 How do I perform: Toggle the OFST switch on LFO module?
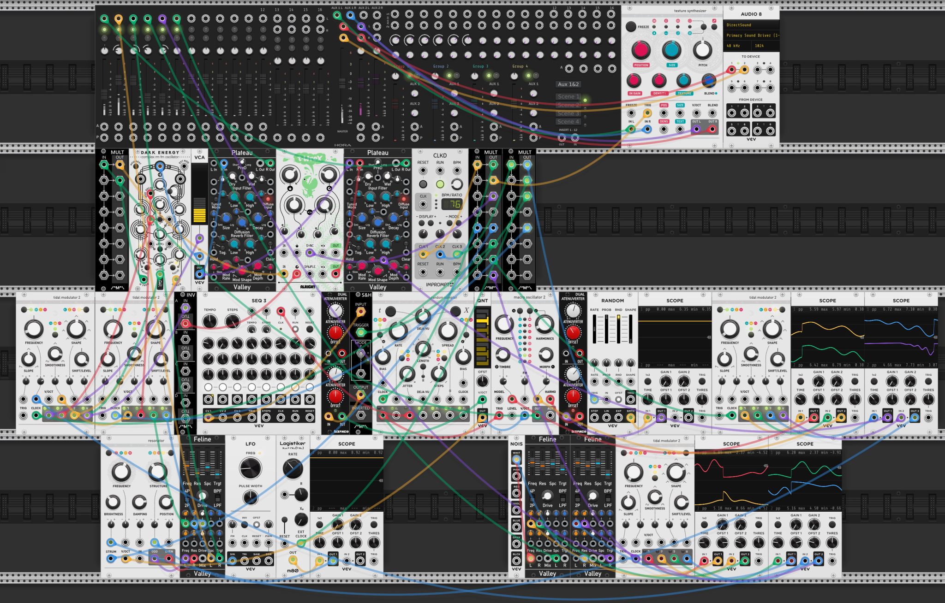point(257,525)
